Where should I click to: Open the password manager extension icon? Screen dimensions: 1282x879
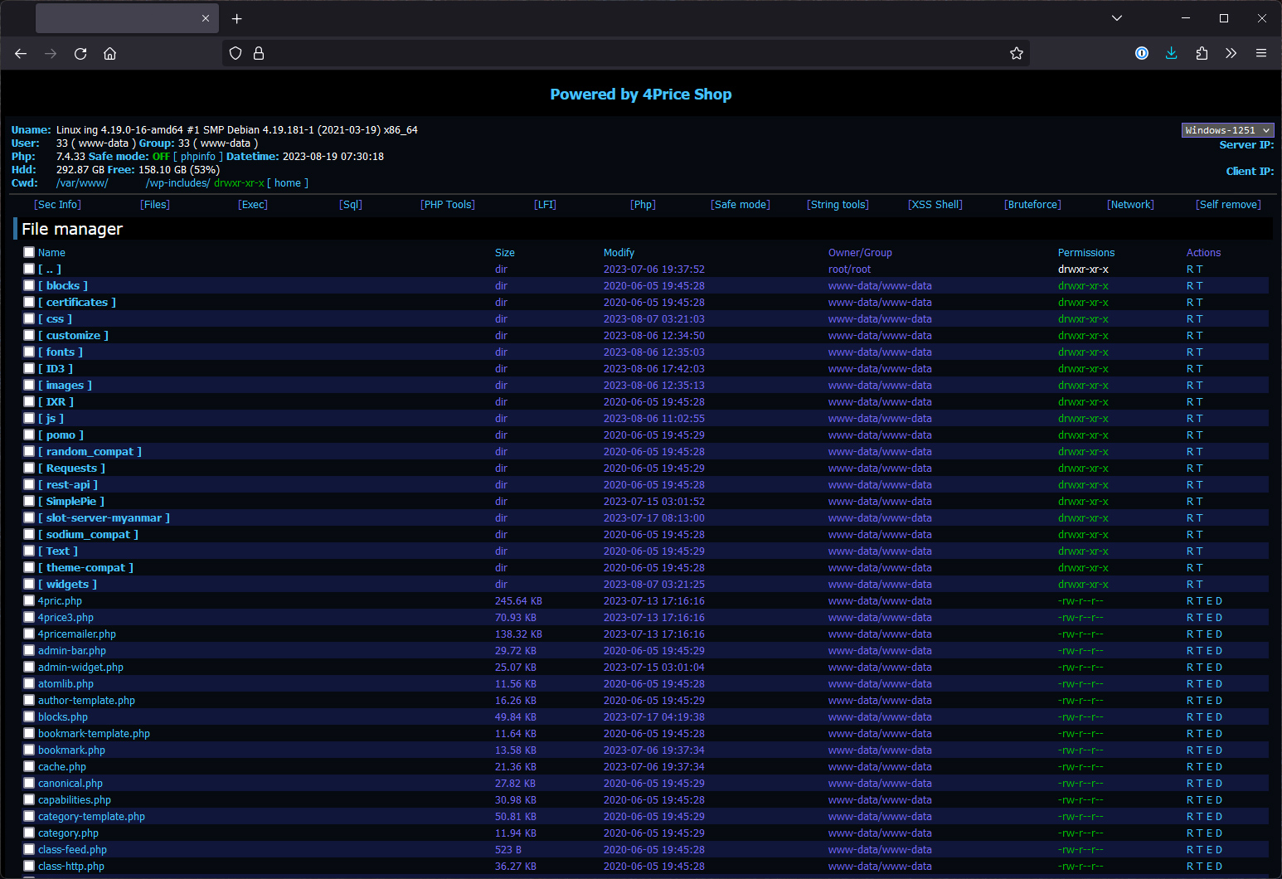point(1142,53)
